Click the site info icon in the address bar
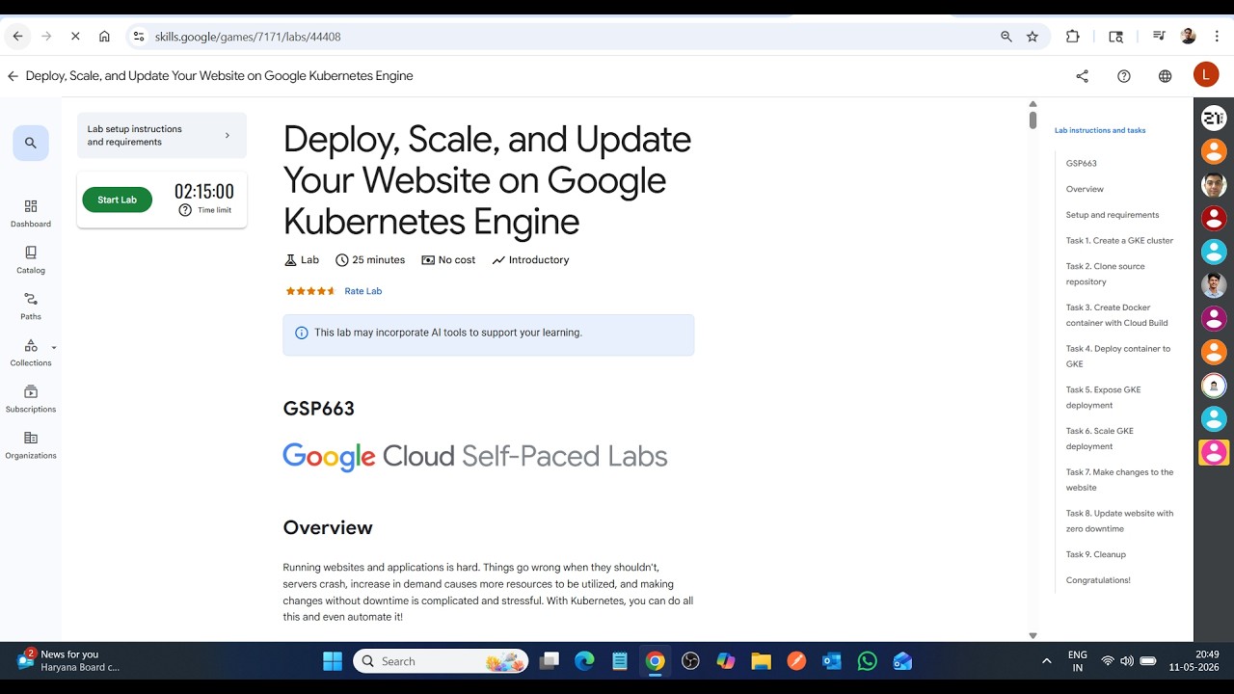Screen dimensions: 1234x694 click(139, 37)
